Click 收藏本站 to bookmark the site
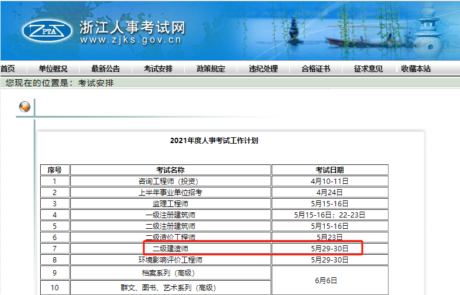The width and height of the screenshot is (460, 295). click(x=416, y=69)
